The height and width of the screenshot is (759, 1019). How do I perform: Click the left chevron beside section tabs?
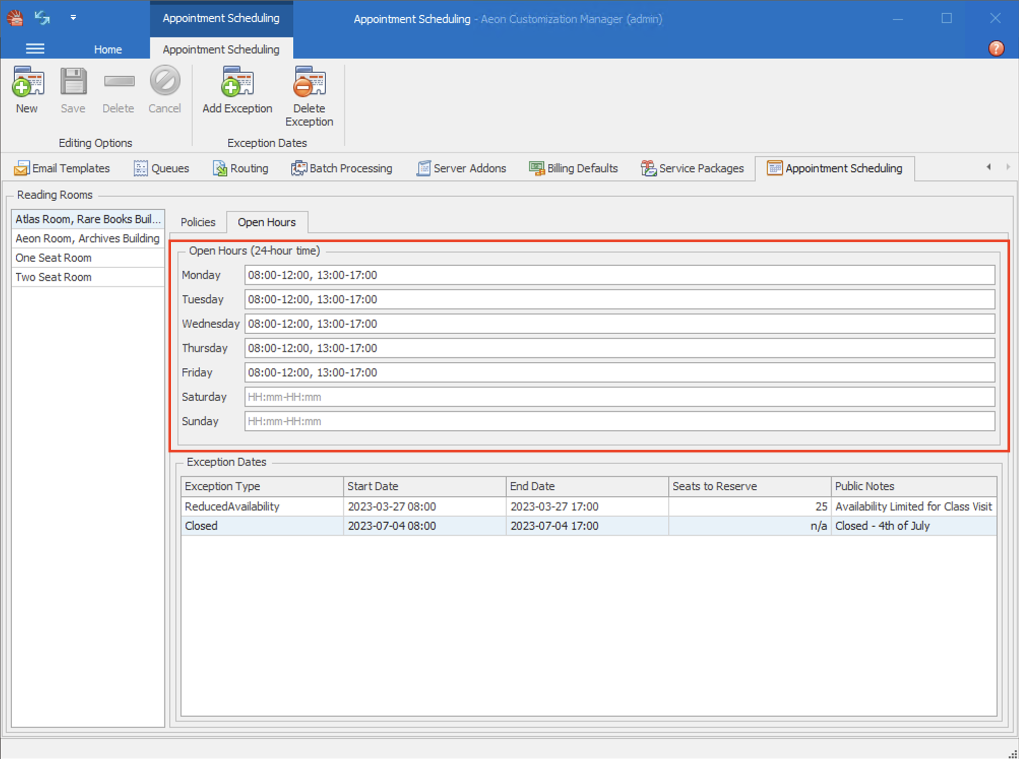click(989, 167)
